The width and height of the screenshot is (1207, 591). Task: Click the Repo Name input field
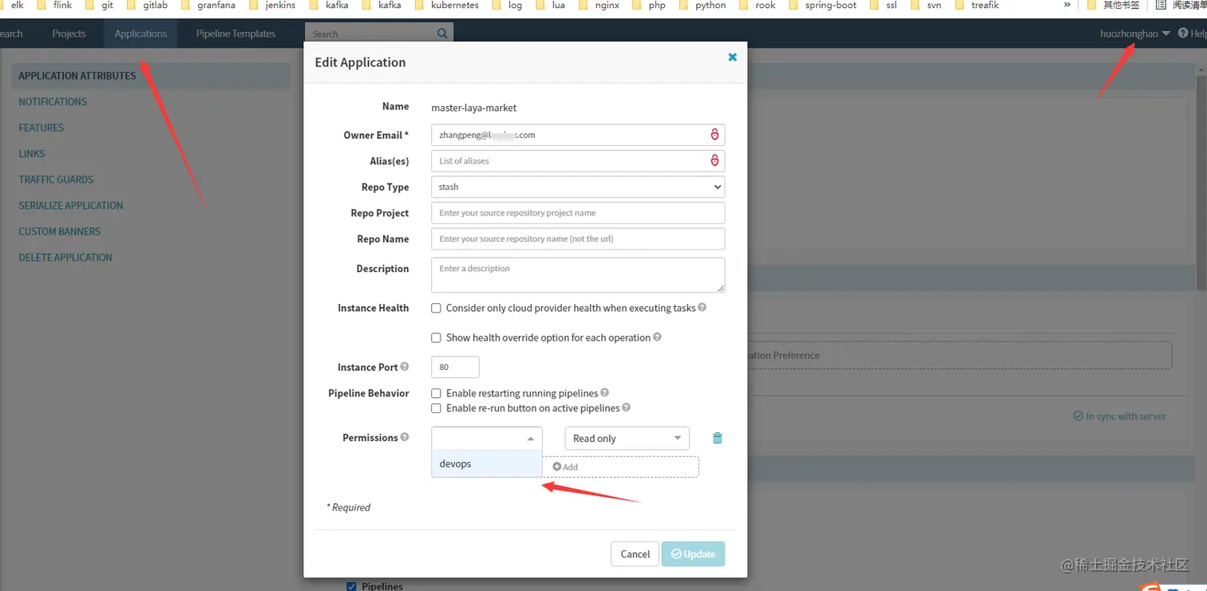(578, 238)
